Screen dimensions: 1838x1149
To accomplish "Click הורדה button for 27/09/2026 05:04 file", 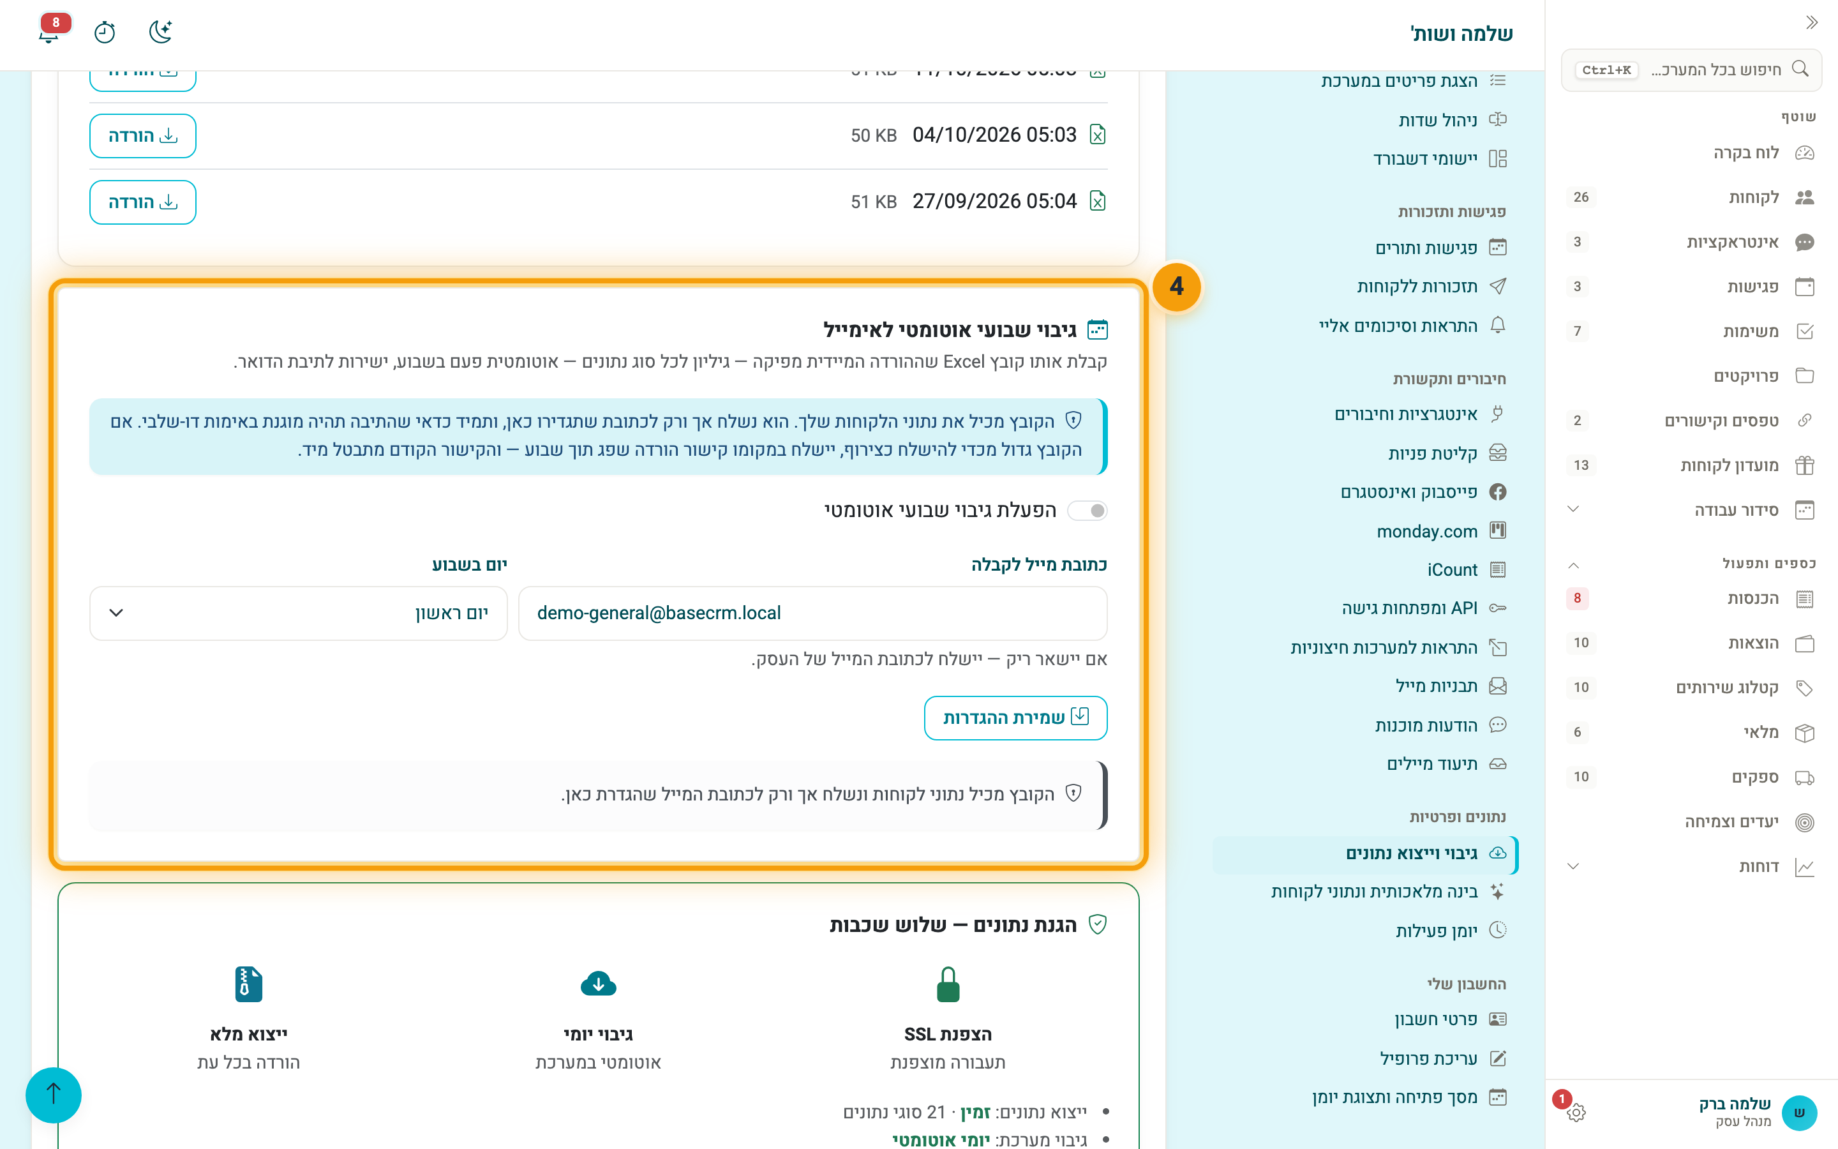I will pyautogui.click(x=143, y=201).
